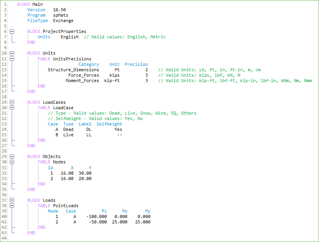Click the Y coordinate 30.00 of node 1

(x=85, y=173)
